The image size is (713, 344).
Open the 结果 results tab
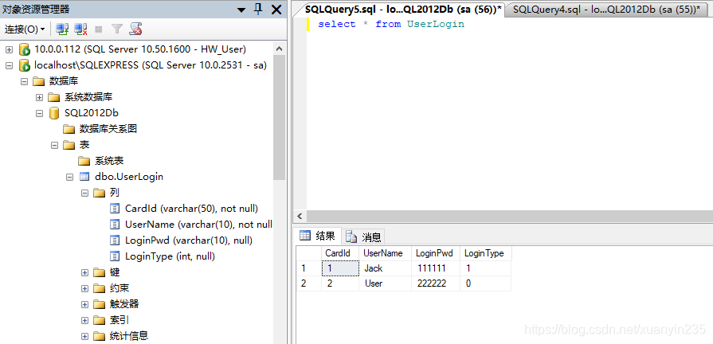click(319, 236)
